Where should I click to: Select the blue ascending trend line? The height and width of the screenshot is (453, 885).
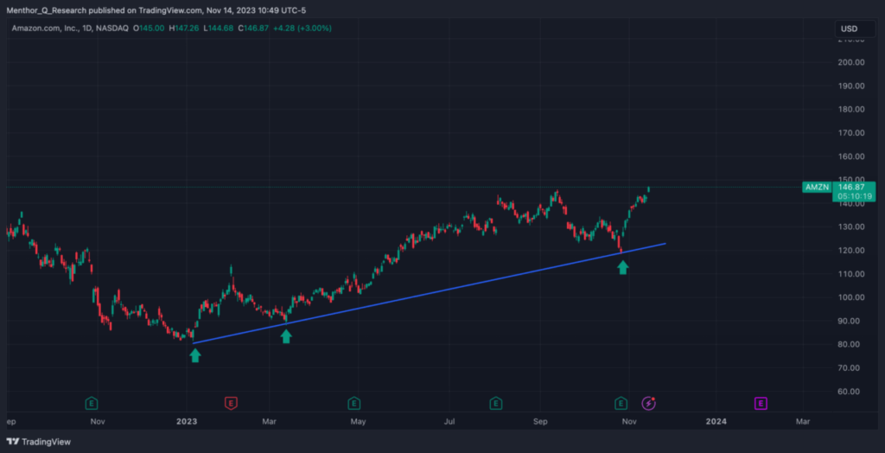click(429, 293)
